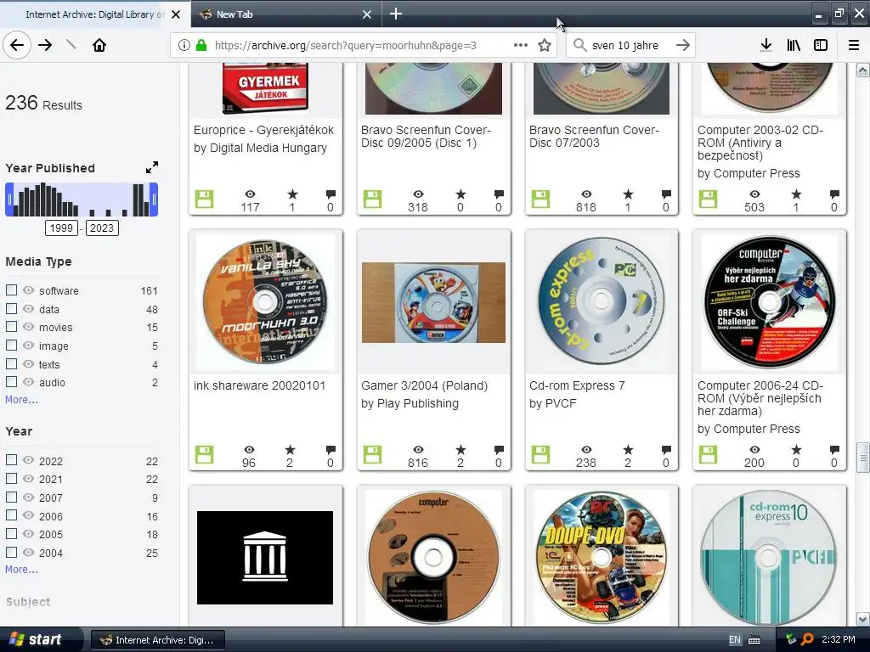Click the EN language indicator in tray
Viewport: 870px width, 652px height.
pyautogui.click(x=735, y=639)
